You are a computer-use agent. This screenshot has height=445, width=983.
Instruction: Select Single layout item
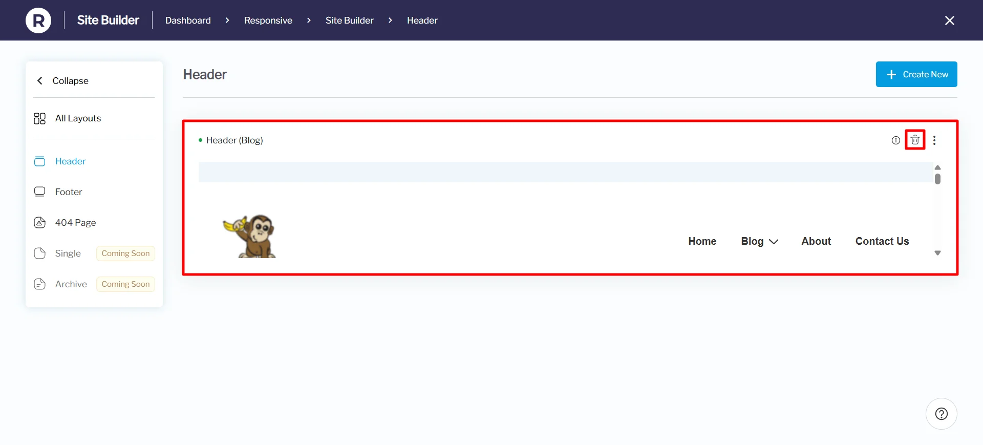[x=68, y=253]
